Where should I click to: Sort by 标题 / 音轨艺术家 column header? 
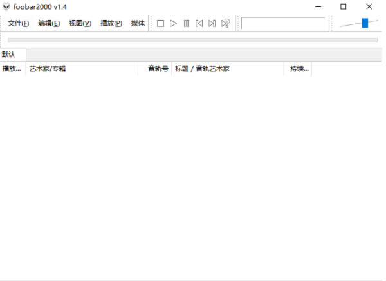click(x=228, y=69)
